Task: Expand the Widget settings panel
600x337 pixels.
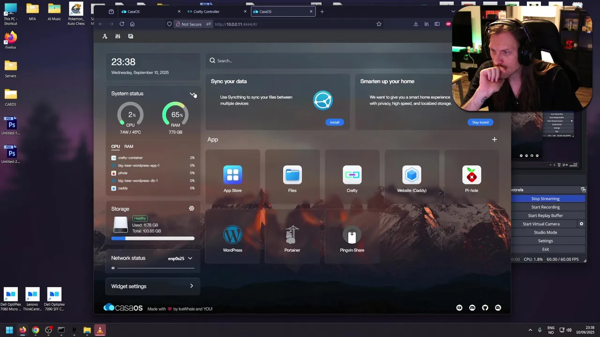Action: click(x=153, y=286)
